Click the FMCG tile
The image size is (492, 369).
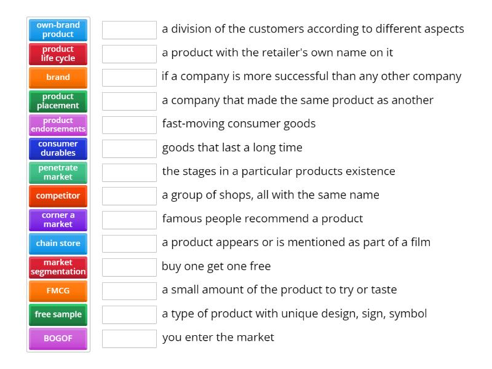pyautogui.click(x=58, y=291)
